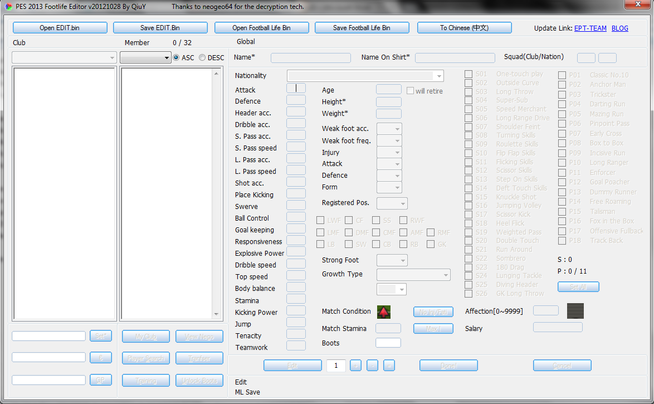Click the Salary input field
654x404 pixels.
point(558,327)
